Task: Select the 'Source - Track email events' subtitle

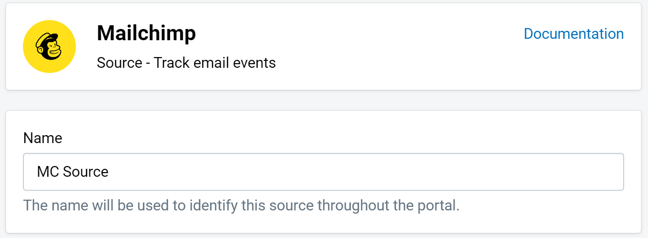Action: pyautogui.click(x=186, y=63)
